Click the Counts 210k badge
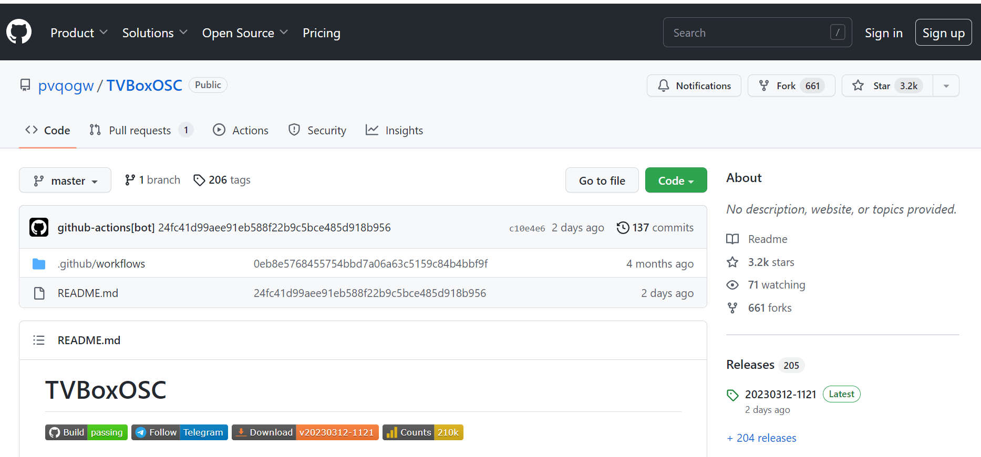This screenshot has height=457, width=981. point(423,432)
